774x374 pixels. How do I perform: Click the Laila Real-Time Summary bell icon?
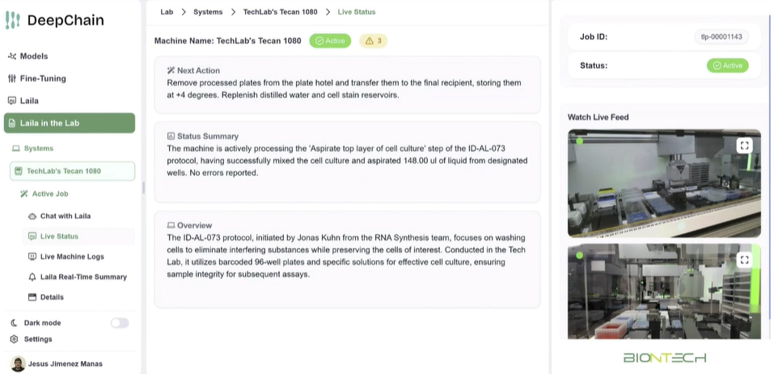pos(32,277)
